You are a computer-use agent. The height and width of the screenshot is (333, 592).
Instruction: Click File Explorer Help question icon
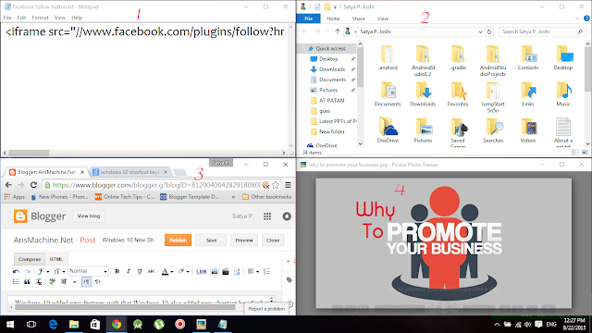pos(586,18)
